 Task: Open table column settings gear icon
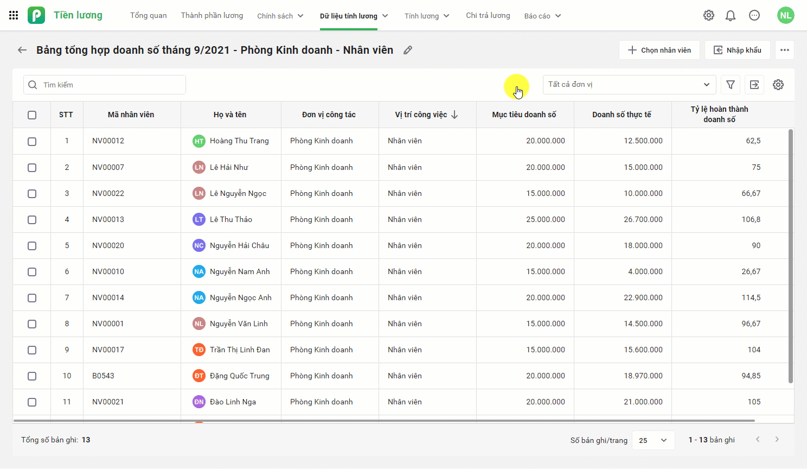778,85
